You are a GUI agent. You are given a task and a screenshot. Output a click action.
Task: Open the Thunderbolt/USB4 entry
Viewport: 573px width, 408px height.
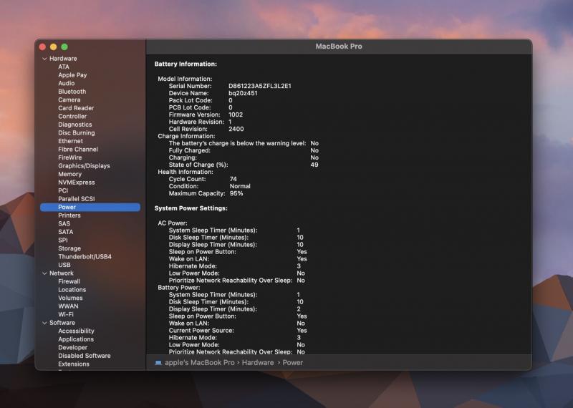tap(85, 256)
